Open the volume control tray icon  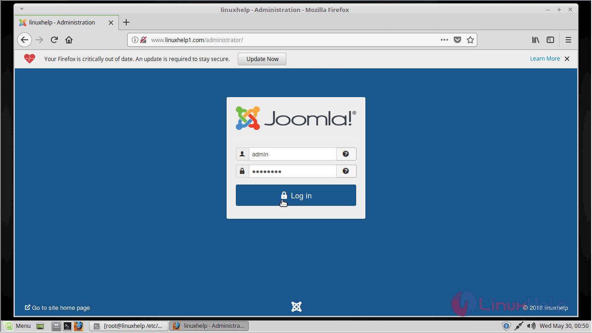[x=531, y=326]
